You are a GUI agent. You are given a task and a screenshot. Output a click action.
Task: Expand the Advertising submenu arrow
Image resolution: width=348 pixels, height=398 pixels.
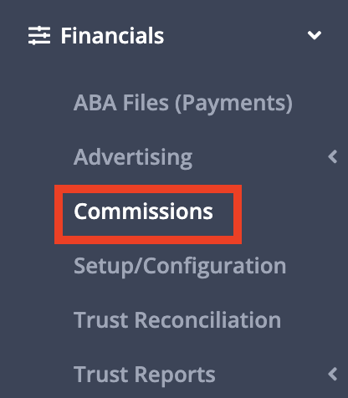click(333, 157)
